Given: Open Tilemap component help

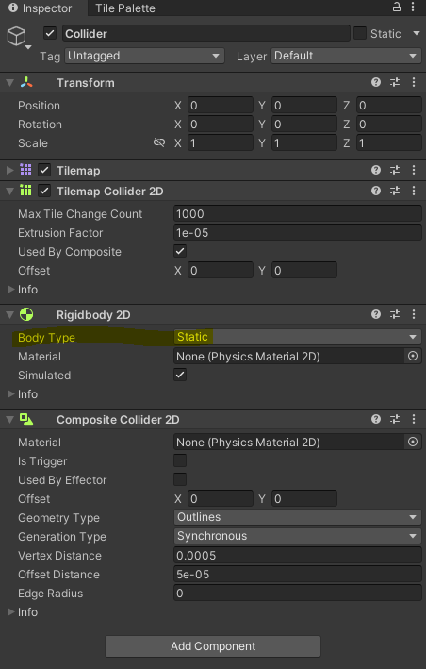Looking at the screenshot, I should [x=376, y=170].
